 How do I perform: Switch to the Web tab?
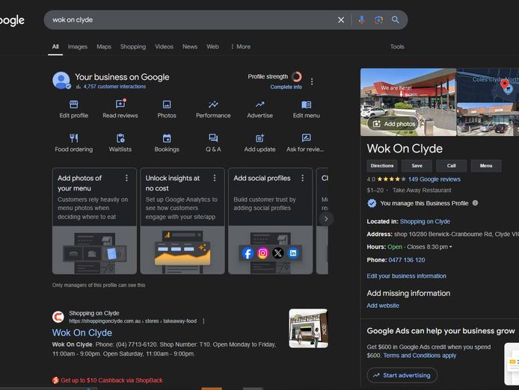click(213, 46)
